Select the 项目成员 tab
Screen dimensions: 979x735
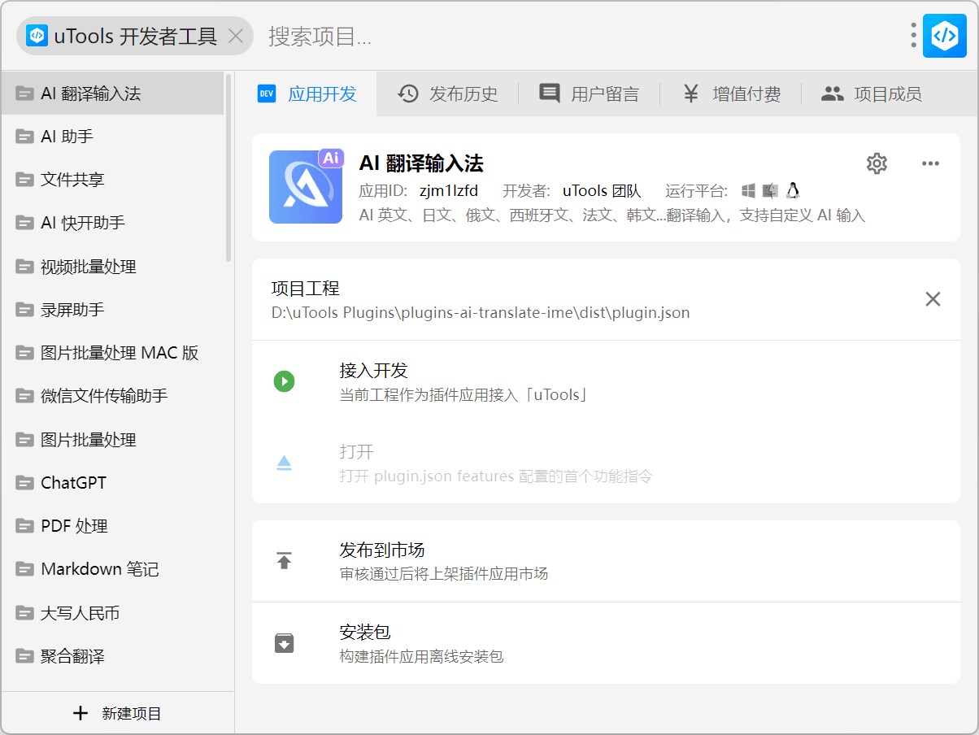click(x=872, y=94)
